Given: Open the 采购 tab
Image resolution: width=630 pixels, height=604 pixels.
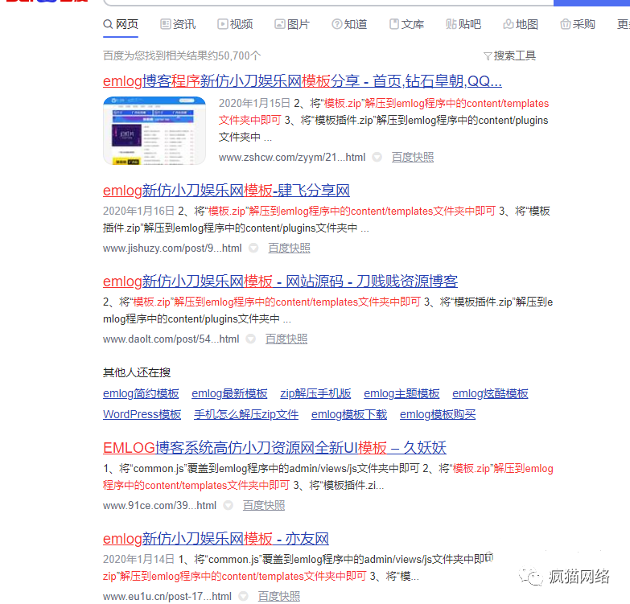Looking at the screenshot, I should (578, 24).
